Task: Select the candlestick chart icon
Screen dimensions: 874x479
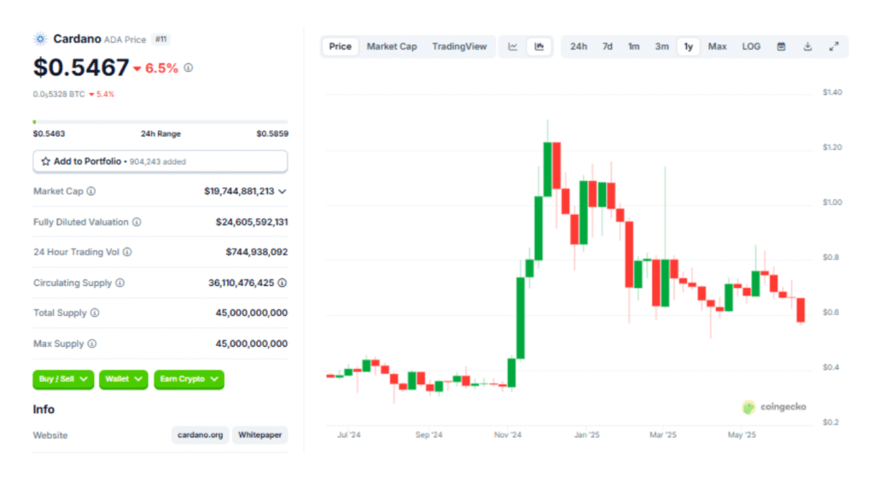Action: (539, 47)
